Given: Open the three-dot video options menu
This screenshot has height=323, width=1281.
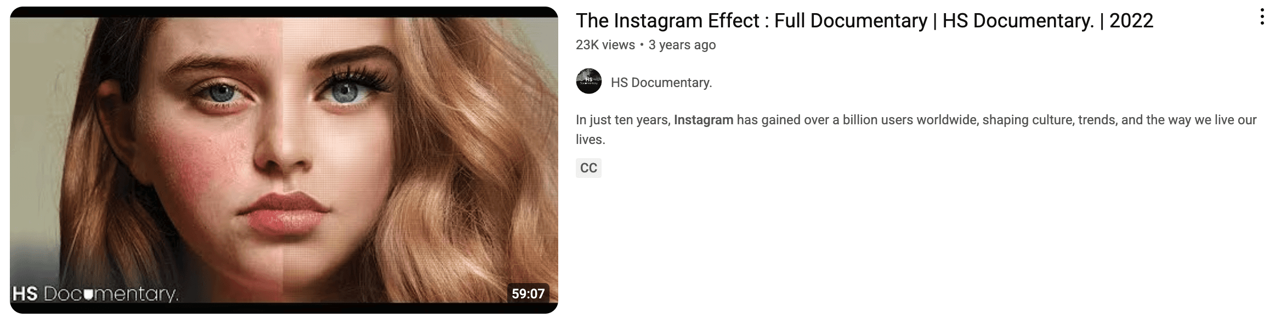Looking at the screenshot, I should click(1262, 18).
